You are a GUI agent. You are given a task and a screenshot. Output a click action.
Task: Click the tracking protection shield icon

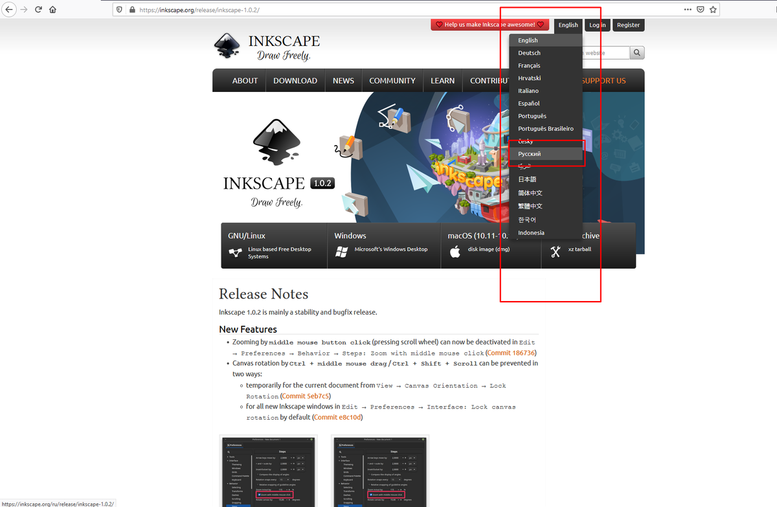pyautogui.click(x=119, y=10)
